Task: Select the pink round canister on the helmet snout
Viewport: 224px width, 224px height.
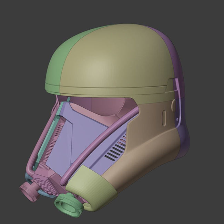Action: [x=29, y=191]
